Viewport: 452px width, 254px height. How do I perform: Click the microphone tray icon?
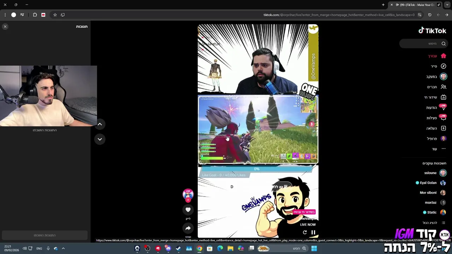48,248
